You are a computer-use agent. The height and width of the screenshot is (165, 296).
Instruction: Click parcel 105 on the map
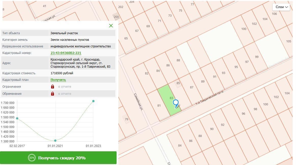(x=289, y=41)
